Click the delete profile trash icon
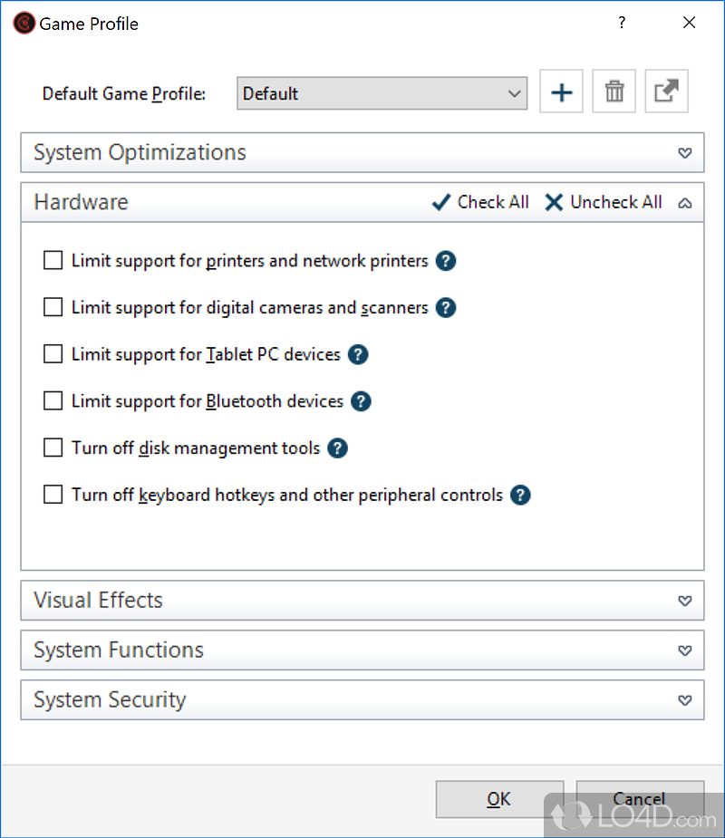This screenshot has width=725, height=838. click(614, 92)
